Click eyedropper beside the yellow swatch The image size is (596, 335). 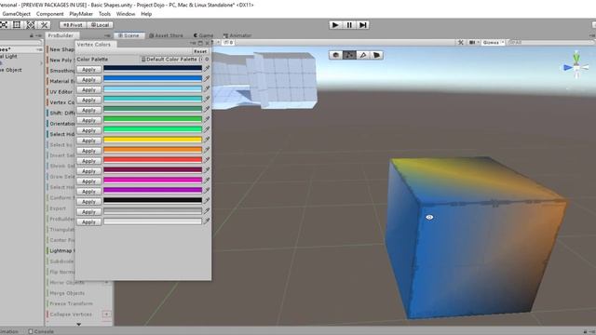coord(207,141)
